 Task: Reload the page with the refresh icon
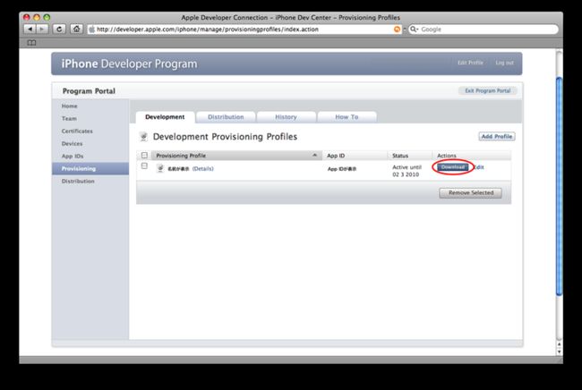pyautogui.click(x=59, y=29)
